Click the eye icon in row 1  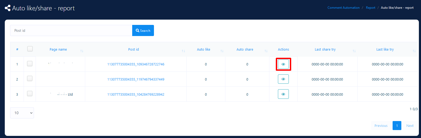click(283, 64)
